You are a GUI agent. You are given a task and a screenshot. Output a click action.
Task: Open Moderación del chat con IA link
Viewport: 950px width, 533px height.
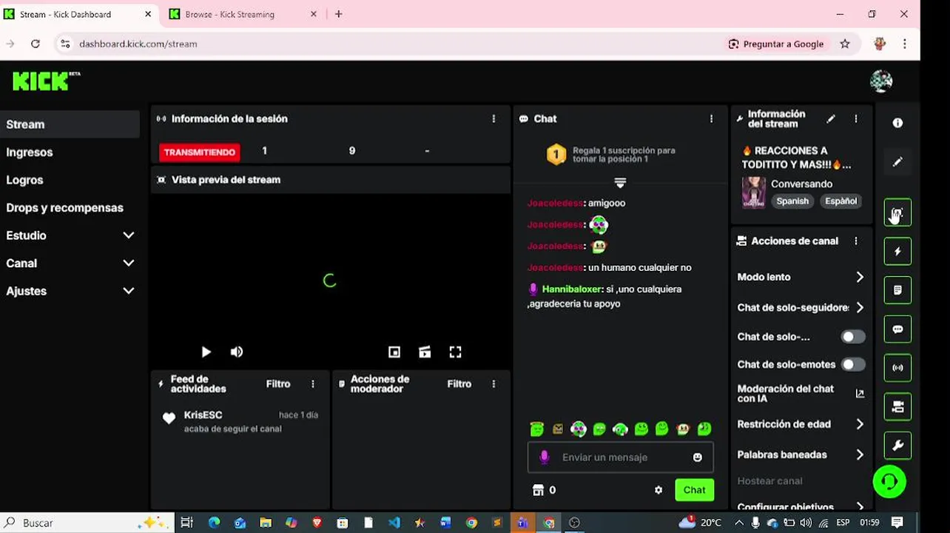[801, 394]
